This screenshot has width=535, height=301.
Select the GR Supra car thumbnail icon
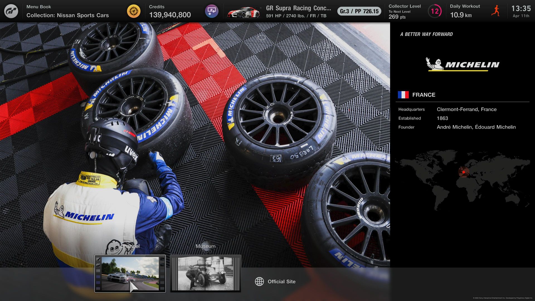(x=244, y=12)
